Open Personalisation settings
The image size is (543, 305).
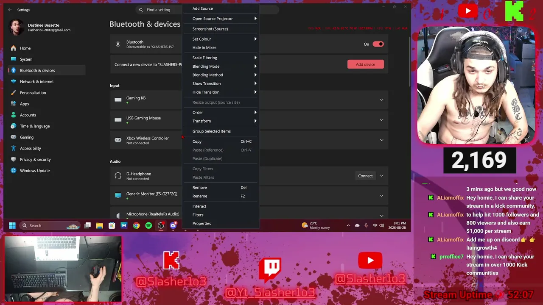point(47,93)
